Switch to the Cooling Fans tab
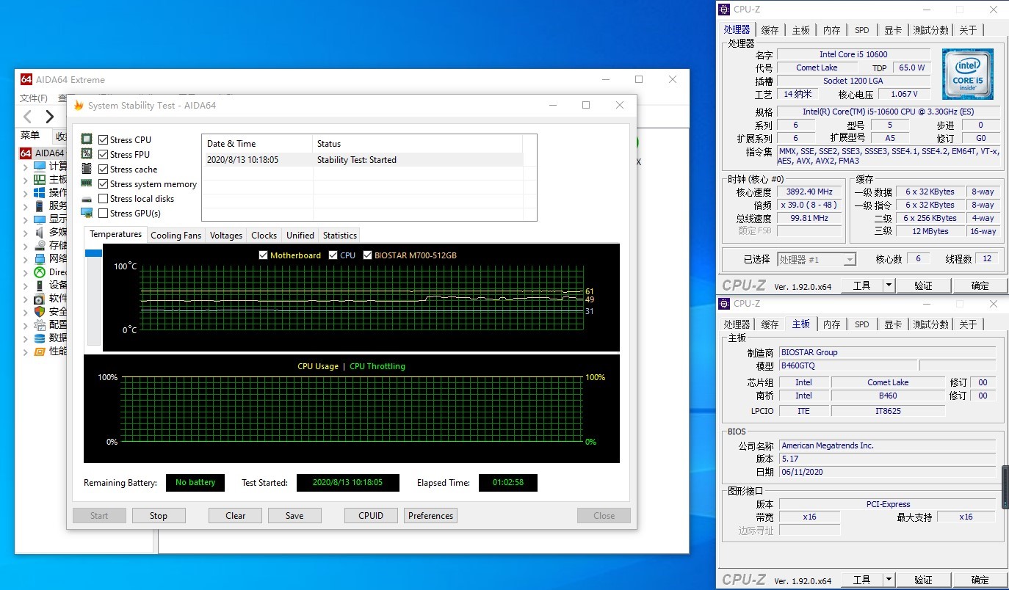 tap(176, 236)
